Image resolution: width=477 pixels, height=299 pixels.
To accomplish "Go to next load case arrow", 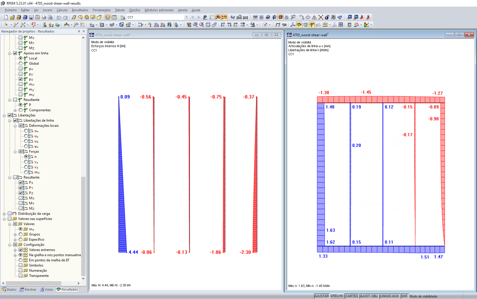I will 199,17.
